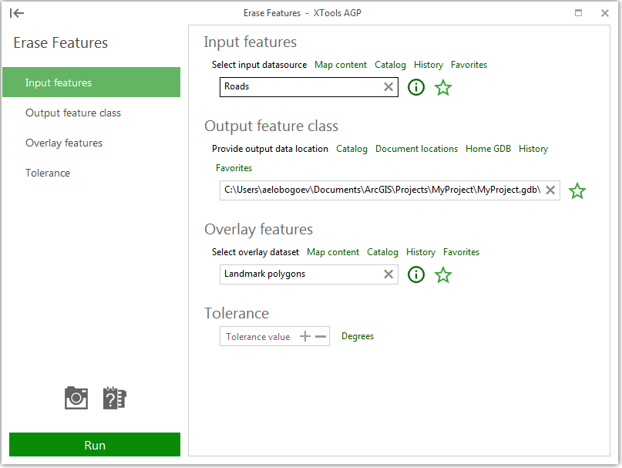Add Roads input to favorites star
This screenshot has height=468, width=622.
tap(443, 87)
